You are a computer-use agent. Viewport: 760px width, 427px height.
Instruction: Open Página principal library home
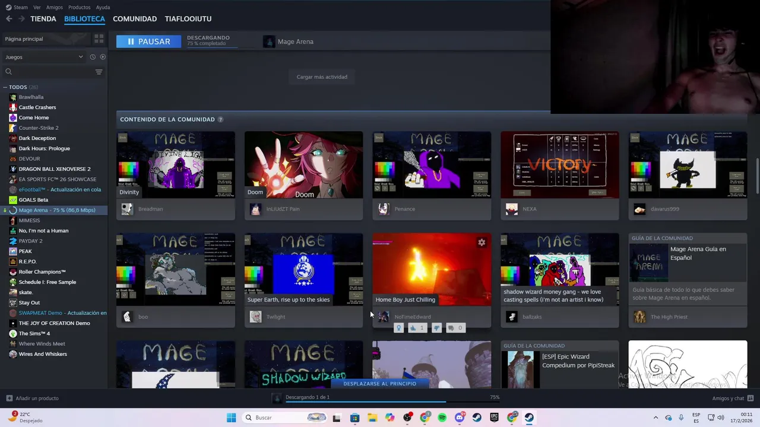point(45,39)
